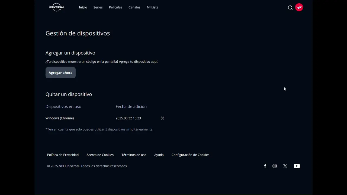This screenshot has height=195, width=347.
Task: Select the Windows (Chrome) device entry
Action: tap(60, 118)
